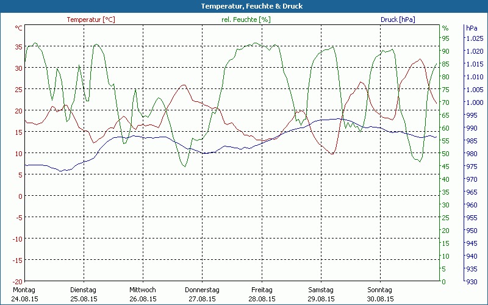
Task: Click the red "-5" tick on the temperature axis
Action: point(20,218)
